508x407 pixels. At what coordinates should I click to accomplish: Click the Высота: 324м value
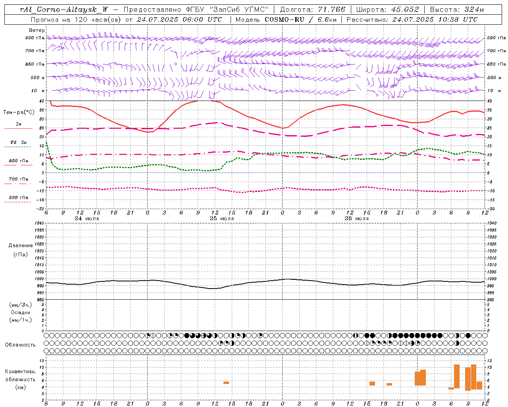[x=457, y=10]
